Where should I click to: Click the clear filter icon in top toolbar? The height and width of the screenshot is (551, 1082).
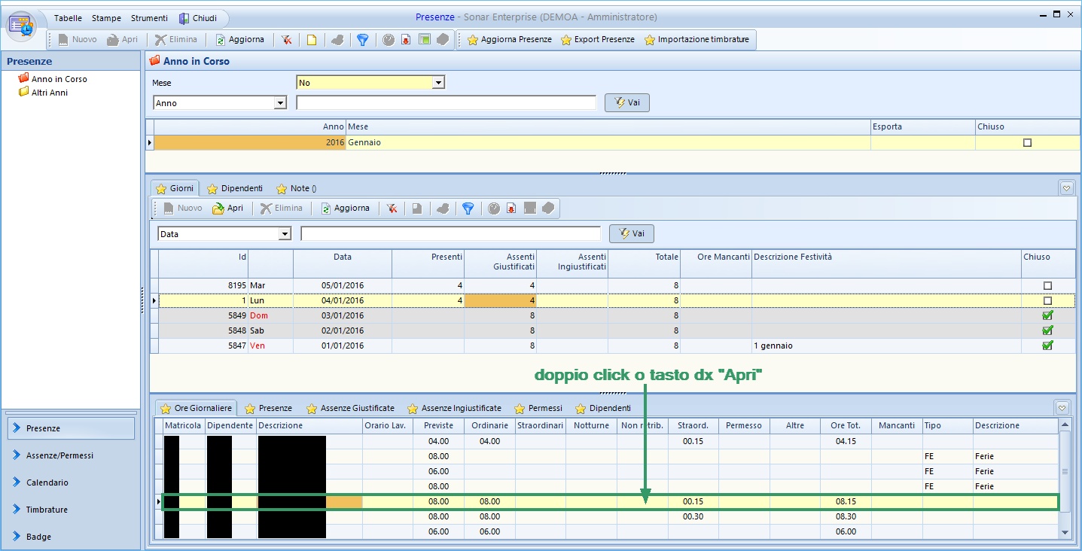[287, 40]
